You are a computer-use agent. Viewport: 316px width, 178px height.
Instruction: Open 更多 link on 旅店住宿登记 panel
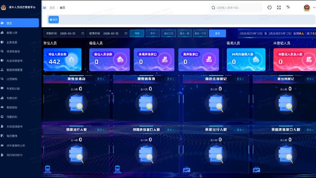240,79
